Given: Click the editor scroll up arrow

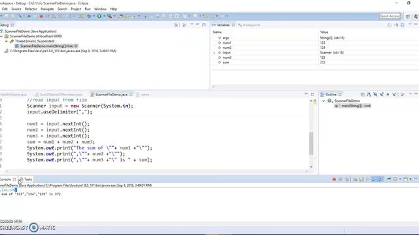Looking at the screenshot, I should 312,101.
